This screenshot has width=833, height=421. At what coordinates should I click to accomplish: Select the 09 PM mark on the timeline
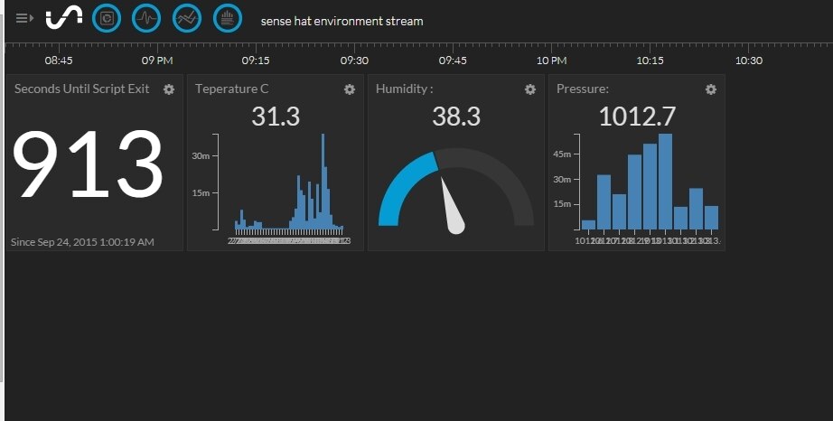tap(157, 61)
